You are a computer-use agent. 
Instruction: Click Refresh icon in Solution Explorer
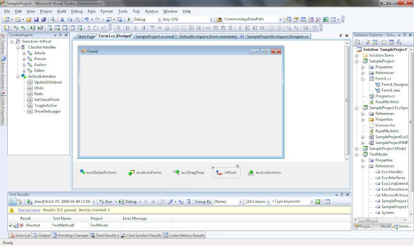(374, 42)
